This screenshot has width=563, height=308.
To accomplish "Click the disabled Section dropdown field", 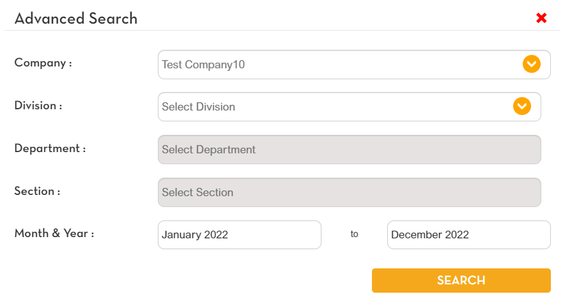I will (x=349, y=192).
